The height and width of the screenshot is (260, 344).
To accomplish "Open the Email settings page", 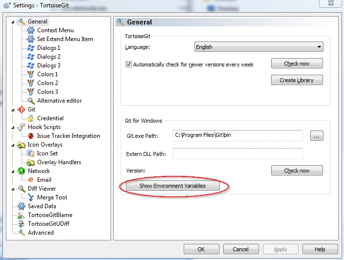I will pyautogui.click(x=44, y=180).
